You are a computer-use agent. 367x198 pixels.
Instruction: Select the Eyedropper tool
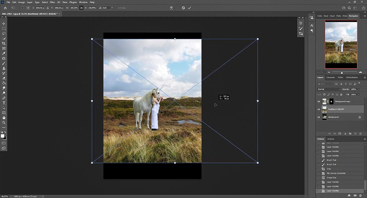4,54
